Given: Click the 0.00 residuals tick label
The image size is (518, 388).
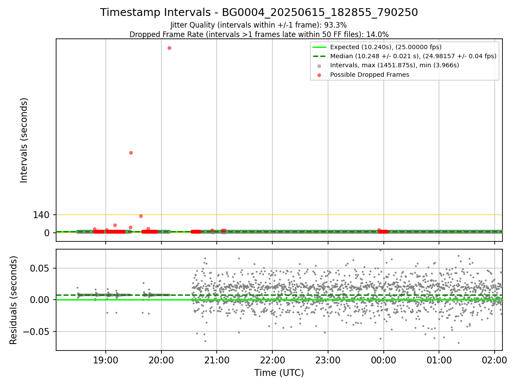Looking at the screenshot, I should 40,300.
